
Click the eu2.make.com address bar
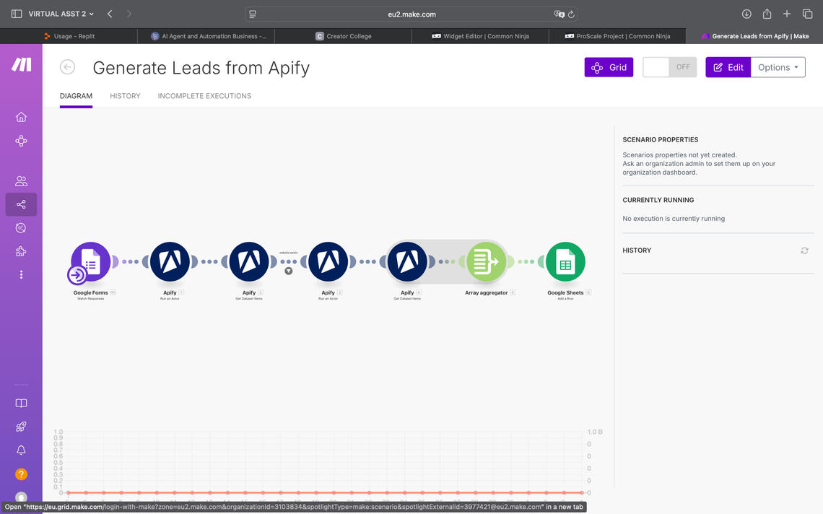[x=411, y=14]
